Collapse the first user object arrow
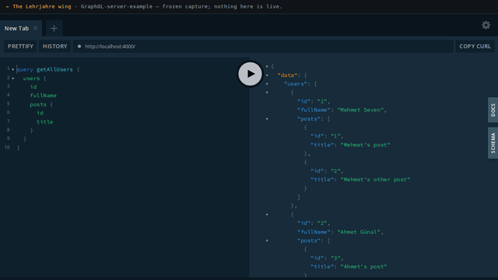Screen dimensions: 498x280 coord(267,93)
